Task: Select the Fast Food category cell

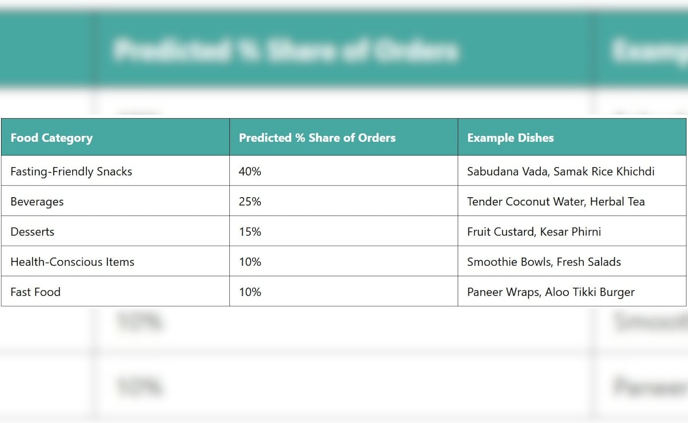Action: tap(36, 292)
